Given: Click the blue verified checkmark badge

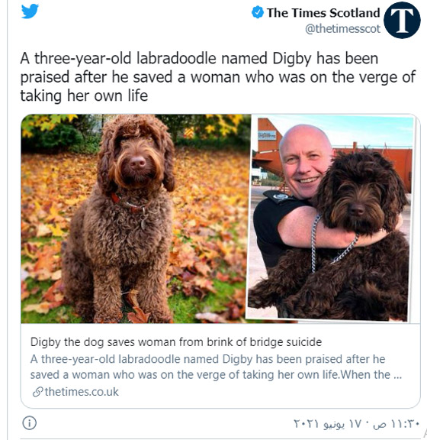Looking at the screenshot, I should tap(257, 13).
